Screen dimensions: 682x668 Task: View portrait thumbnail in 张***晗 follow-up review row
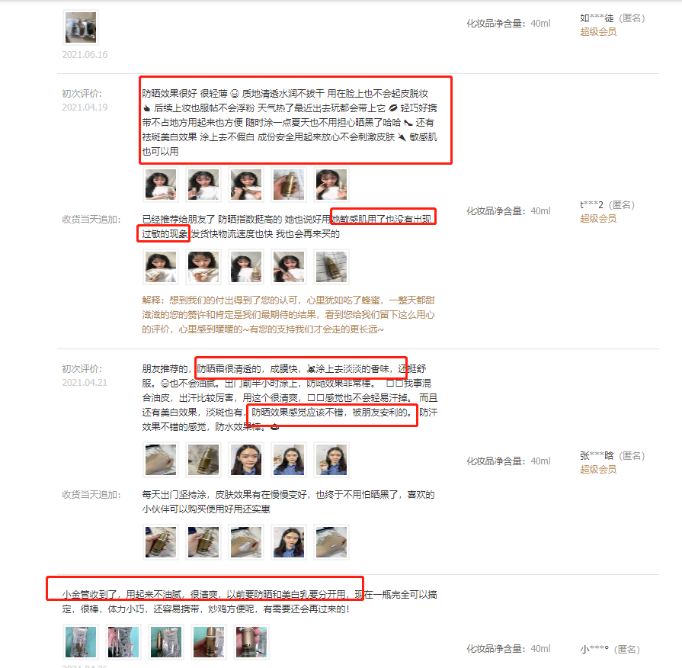click(288, 542)
